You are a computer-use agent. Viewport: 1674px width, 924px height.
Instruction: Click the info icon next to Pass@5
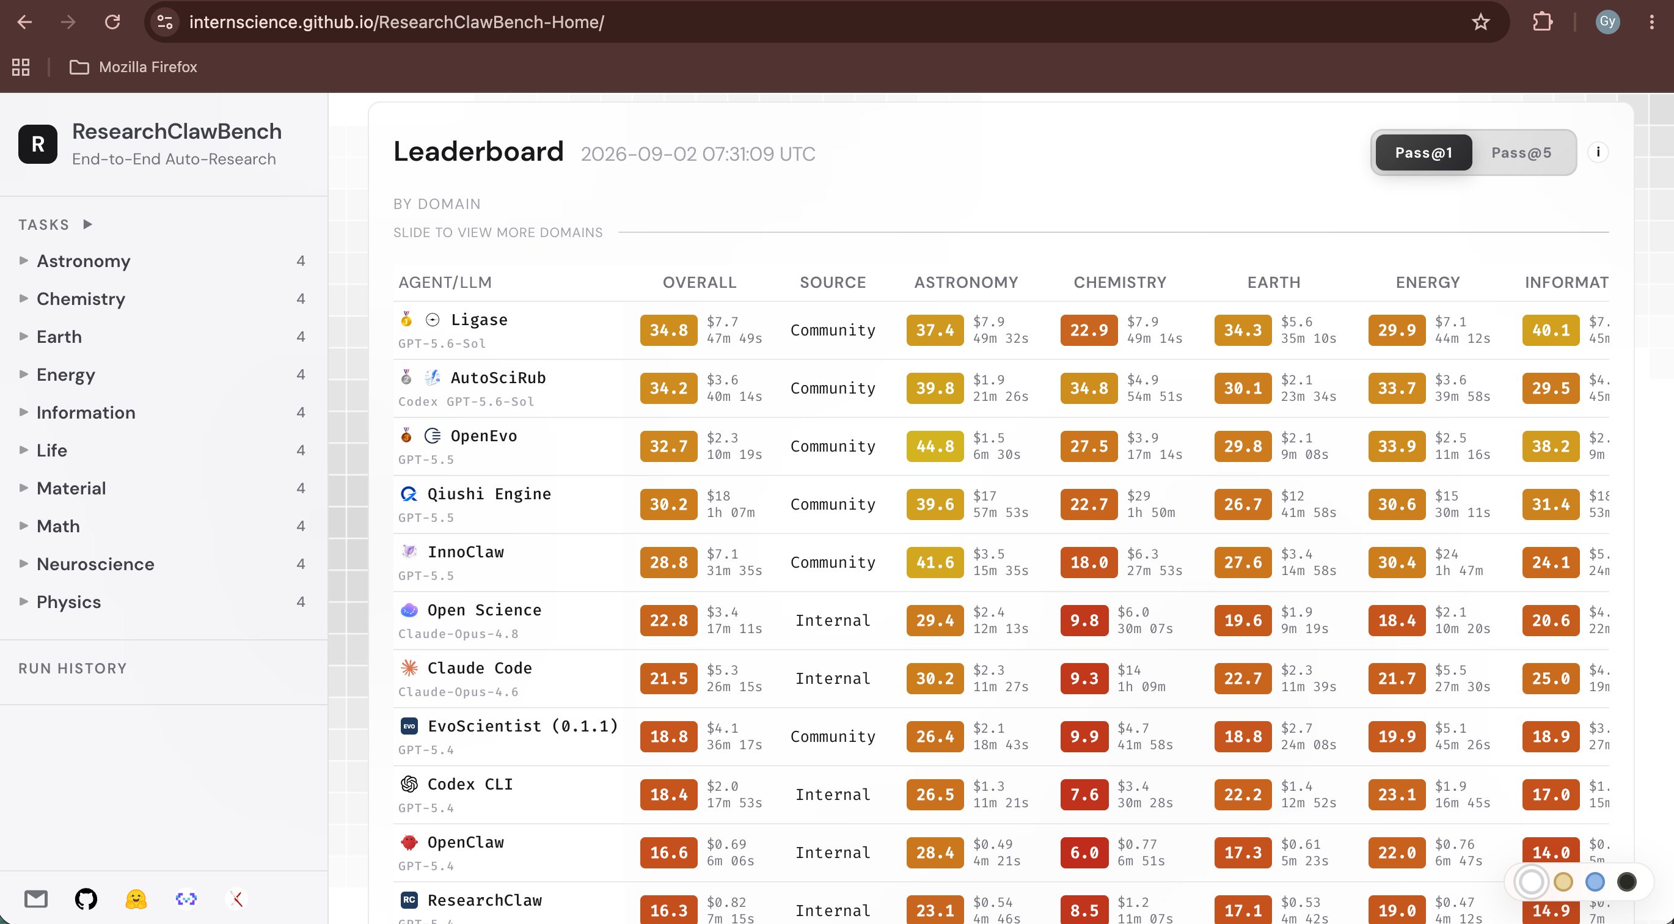tap(1598, 152)
